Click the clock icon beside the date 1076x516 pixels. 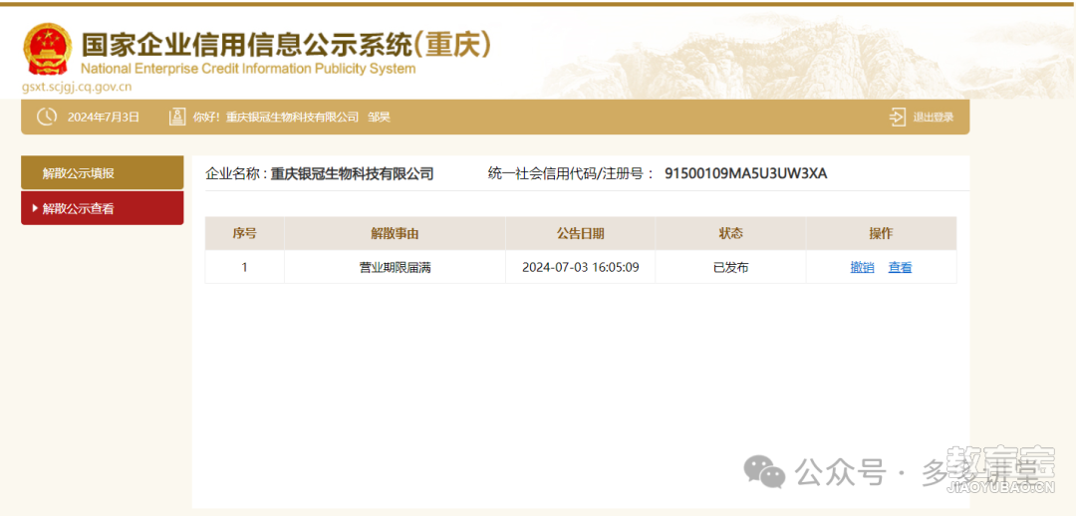46,118
